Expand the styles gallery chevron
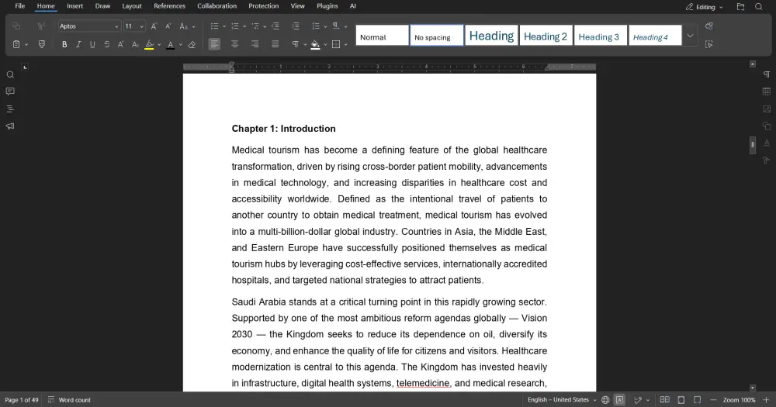The height and width of the screenshot is (407, 776). point(690,36)
